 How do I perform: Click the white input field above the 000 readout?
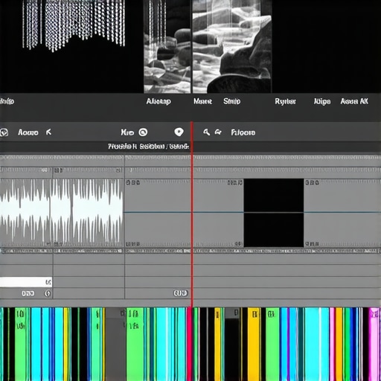pyautogui.click(x=26, y=282)
